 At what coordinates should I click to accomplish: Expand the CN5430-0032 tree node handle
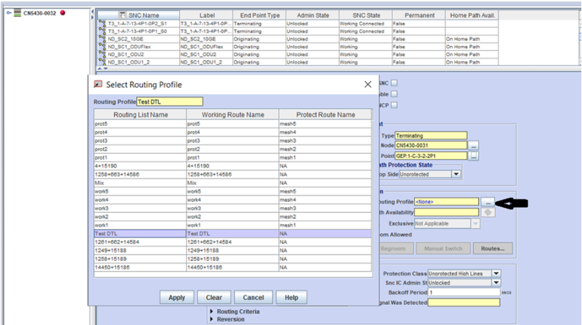pos(8,13)
